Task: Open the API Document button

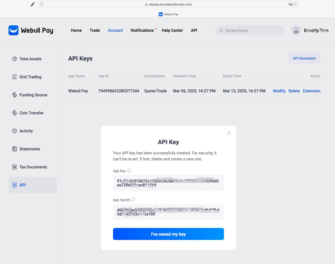Action: point(304,58)
